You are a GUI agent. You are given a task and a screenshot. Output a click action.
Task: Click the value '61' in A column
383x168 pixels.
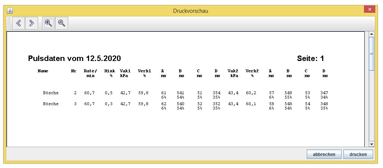click(164, 93)
